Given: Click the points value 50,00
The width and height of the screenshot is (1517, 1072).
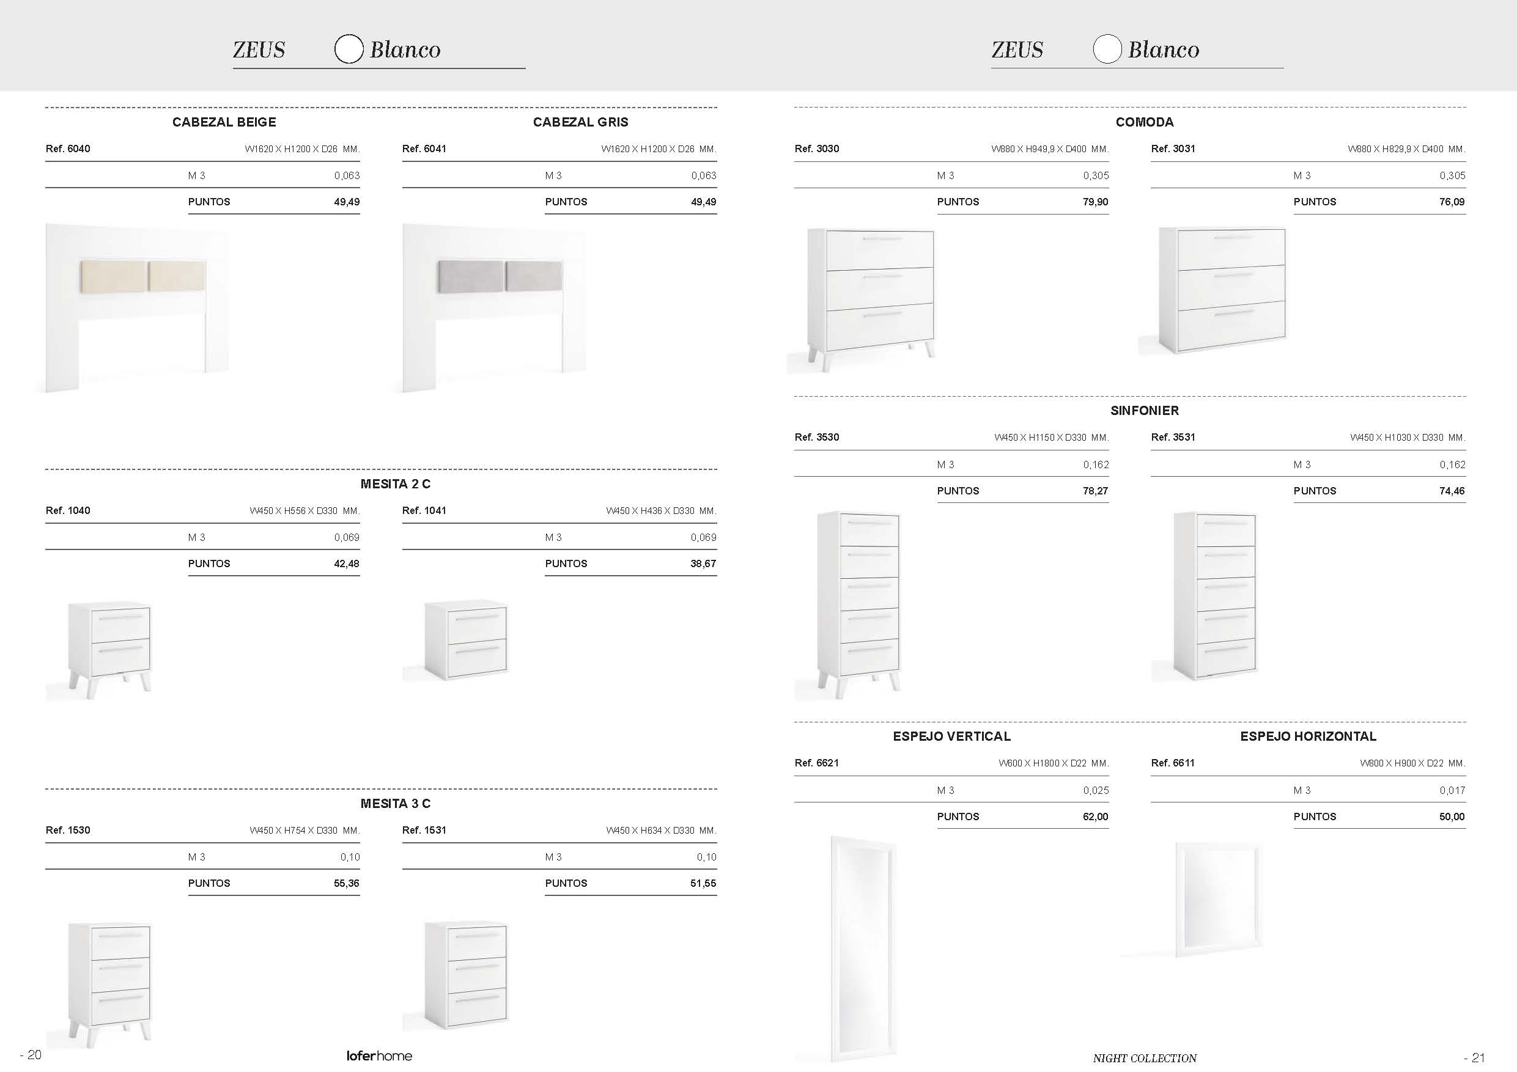Looking at the screenshot, I should point(1452,817).
